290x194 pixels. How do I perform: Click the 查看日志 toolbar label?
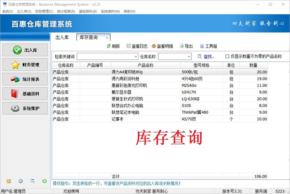(x=140, y=46)
